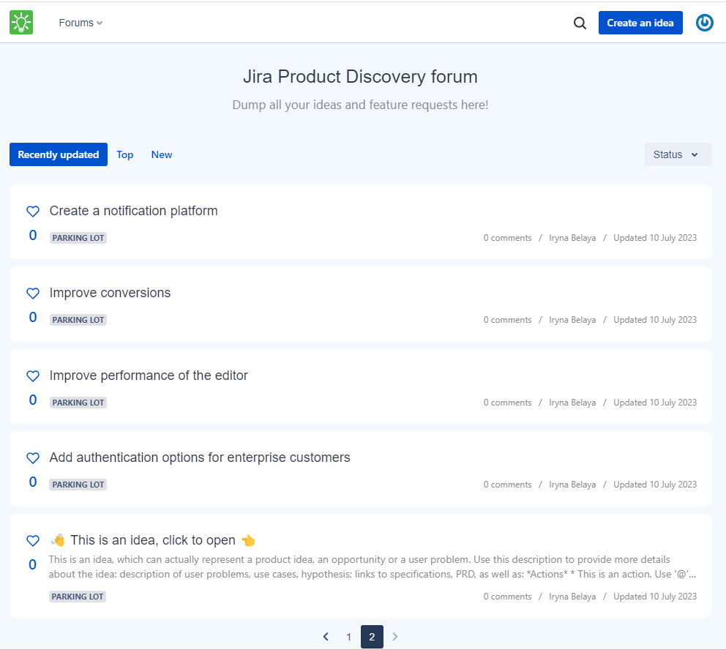Like 'Improve performance of the editor' heart
The image size is (726, 650).
[33, 376]
